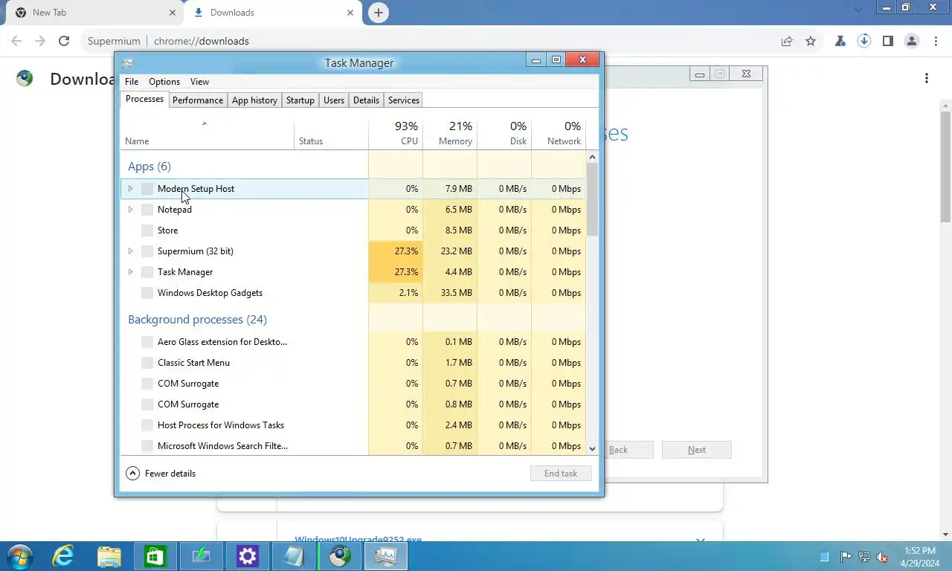Image resolution: width=952 pixels, height=571 pixels.
Task: Bookmark this page with the star icon
Action: coord(811,41)
